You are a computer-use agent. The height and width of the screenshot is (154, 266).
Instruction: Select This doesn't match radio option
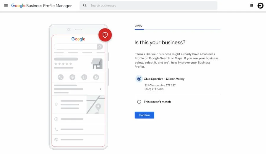(139, 102)
